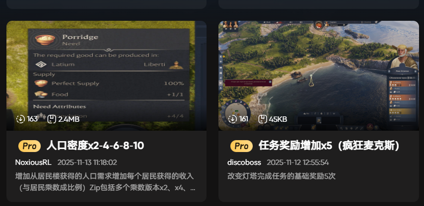
Task: Click the file size icon beside 45KB
Action: point(263,119)
